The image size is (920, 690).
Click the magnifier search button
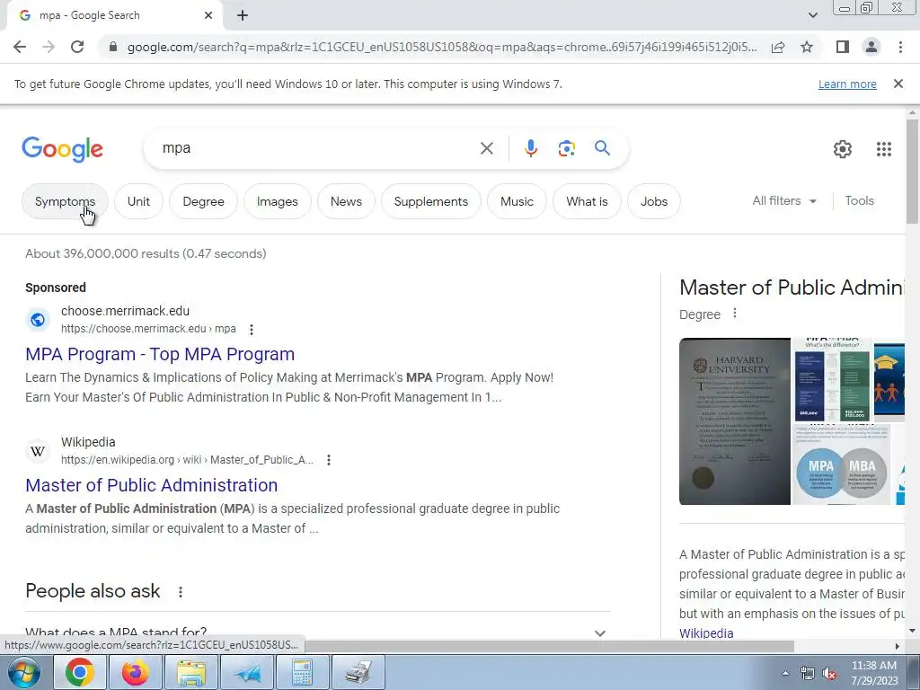602,148
